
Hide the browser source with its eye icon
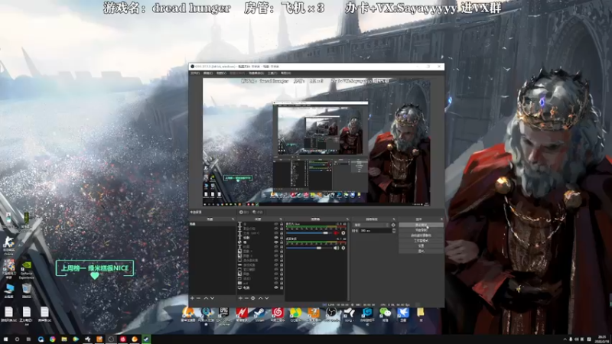(276, 242)
